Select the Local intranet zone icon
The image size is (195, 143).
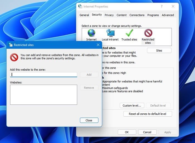110,33
